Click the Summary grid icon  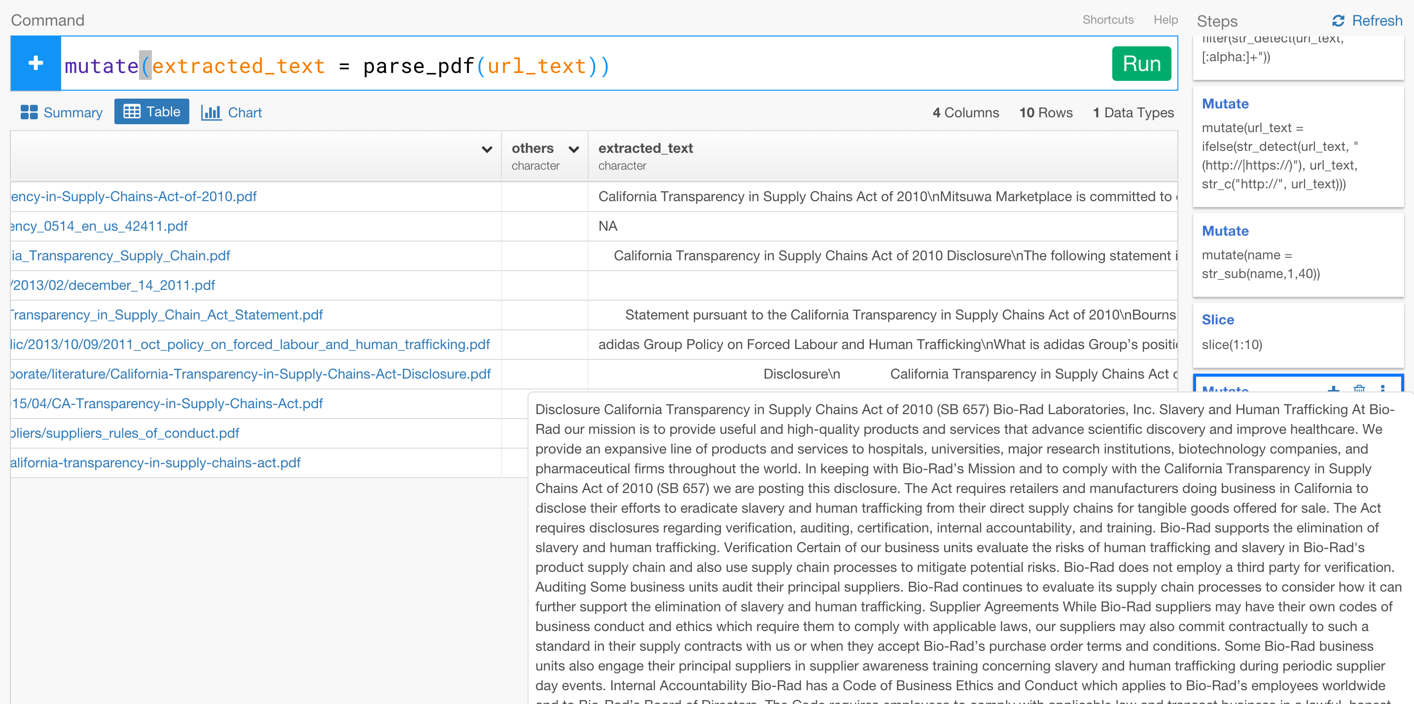[29, 112]
